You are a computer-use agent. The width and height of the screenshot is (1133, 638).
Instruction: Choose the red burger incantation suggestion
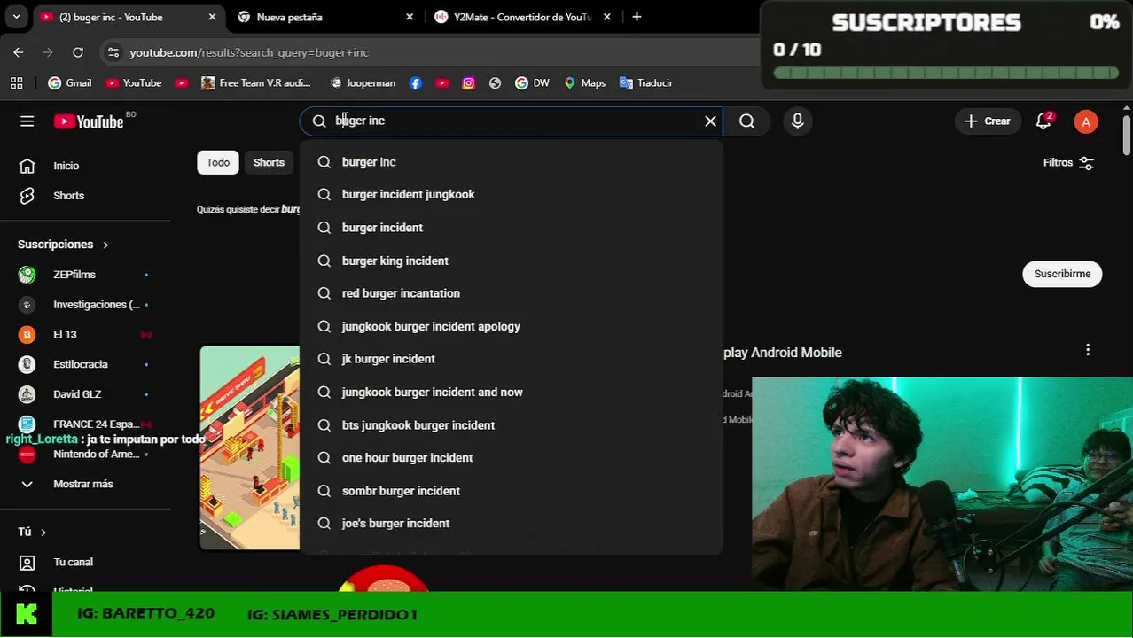(512, 293)
